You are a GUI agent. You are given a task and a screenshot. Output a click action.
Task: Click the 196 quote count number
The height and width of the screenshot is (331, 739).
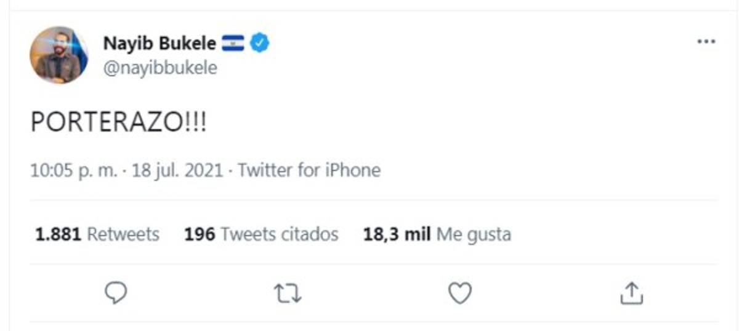(200, 234)
